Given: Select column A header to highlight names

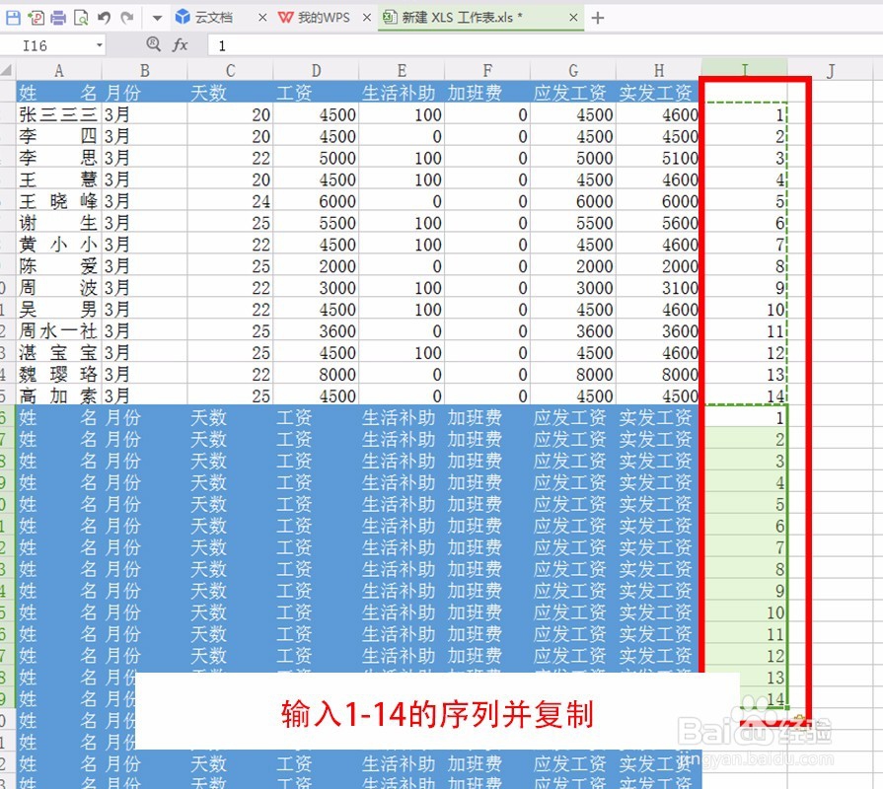Looking at the screenshot, I should coord(58,71).
